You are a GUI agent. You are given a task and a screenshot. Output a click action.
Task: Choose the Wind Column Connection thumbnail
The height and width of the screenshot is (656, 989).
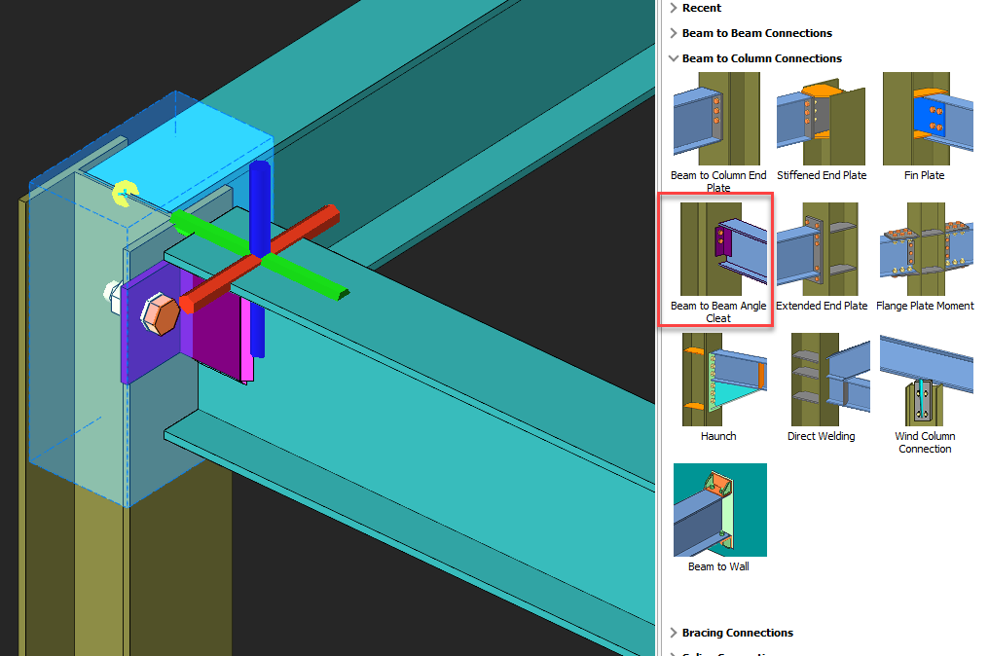click(x=924, y=380)
